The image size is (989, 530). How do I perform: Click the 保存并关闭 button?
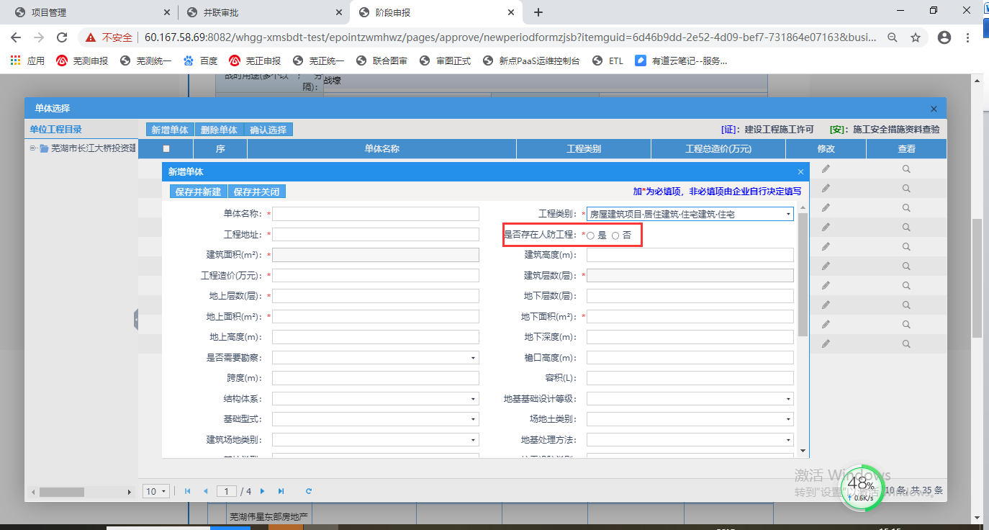coord(256,192)
